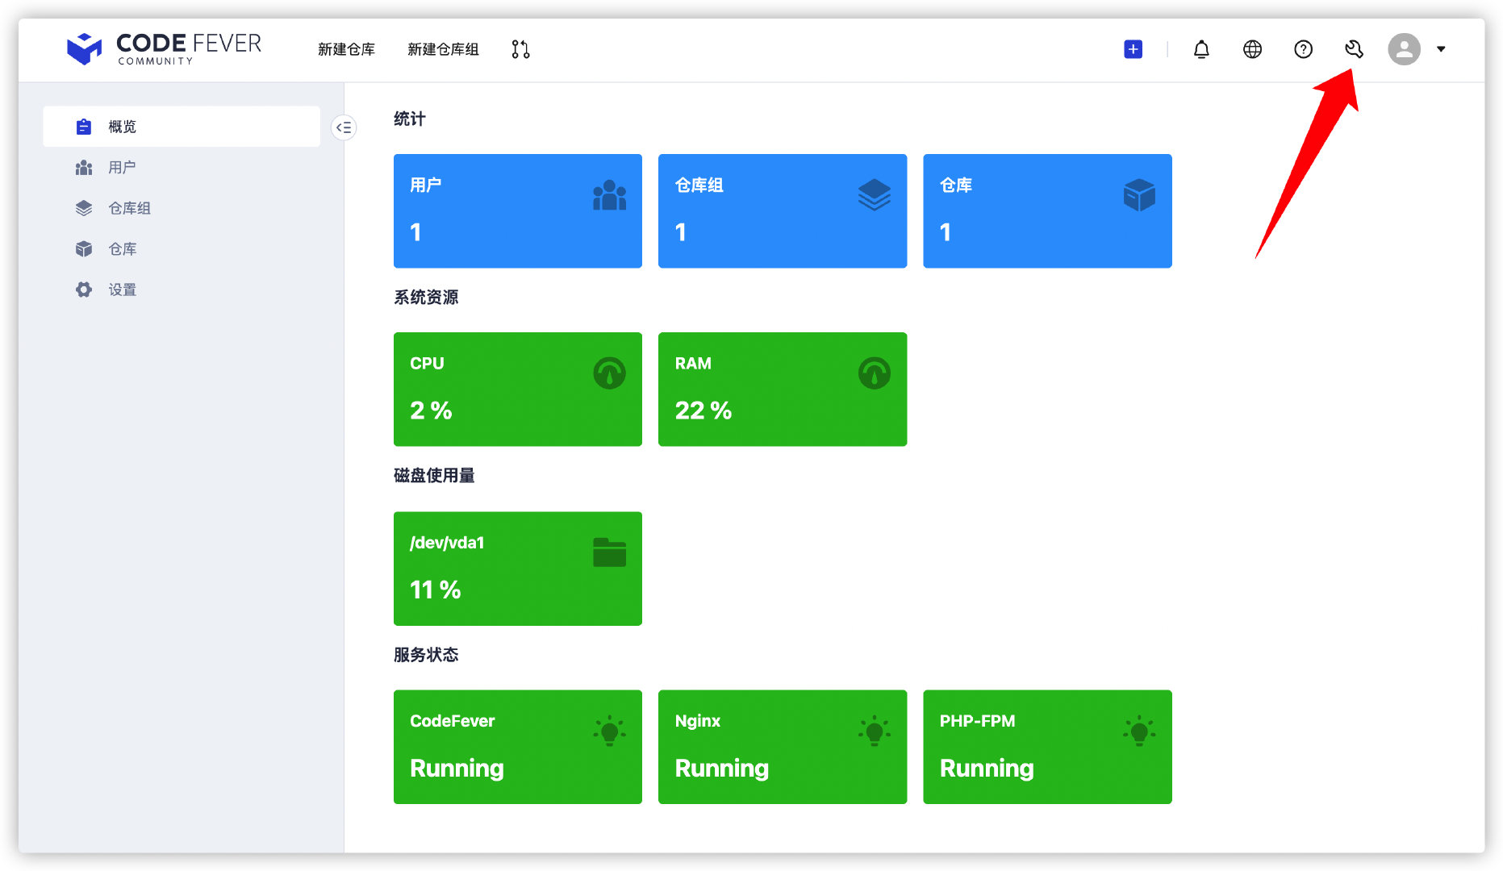Click the 仓库组 layers icon in sidebar

84,208
